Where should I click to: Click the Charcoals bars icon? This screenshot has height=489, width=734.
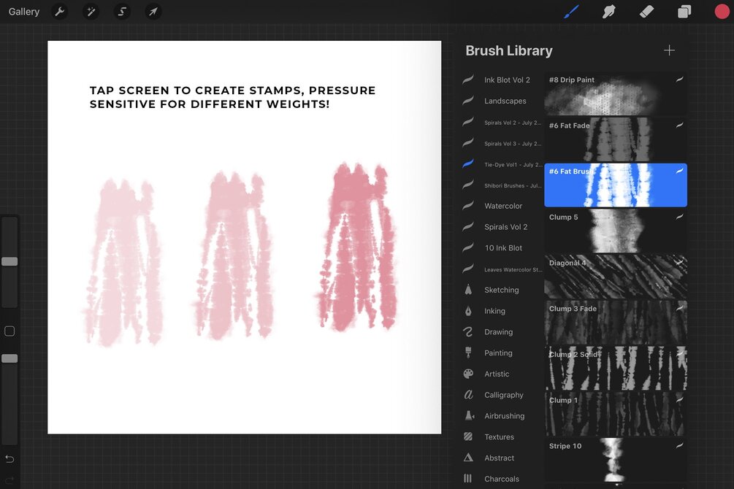[x=467, y=479]
